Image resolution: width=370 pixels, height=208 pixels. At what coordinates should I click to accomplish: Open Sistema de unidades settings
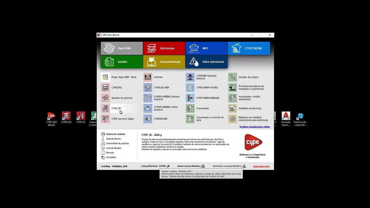pyautogui.click(x=113, y=134)
